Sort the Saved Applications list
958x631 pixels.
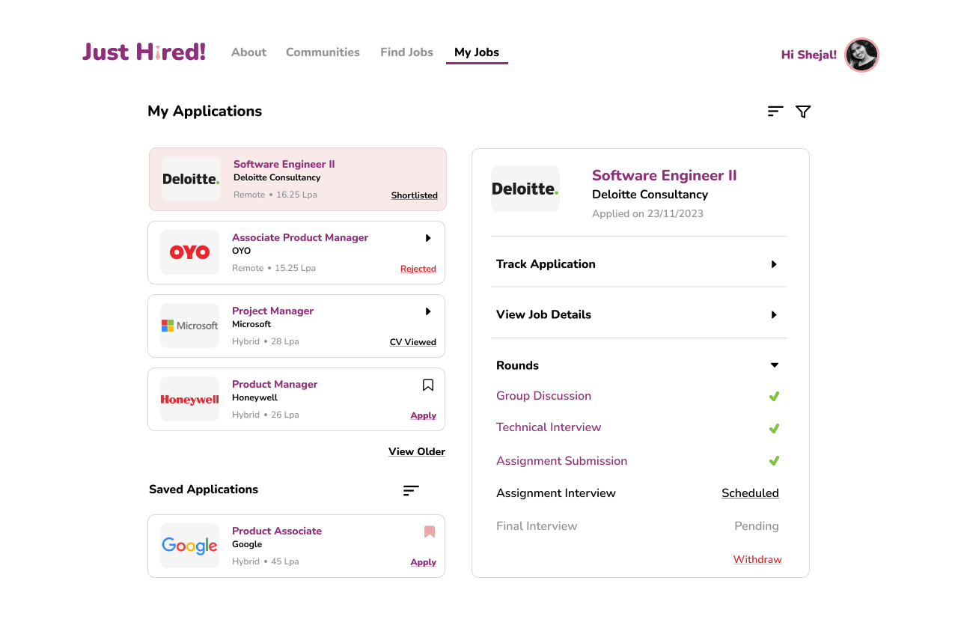tap(411, 490)
